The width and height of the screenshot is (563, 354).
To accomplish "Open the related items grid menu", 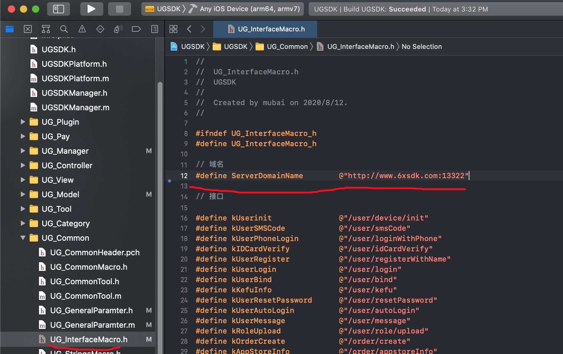I will (173, 29).
